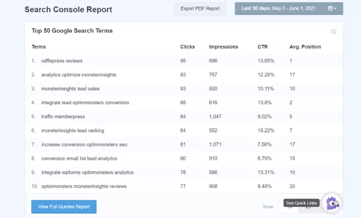Select the rafflepress reviews term
Viewport: 361px width, 218px height.
coord(62,61)
